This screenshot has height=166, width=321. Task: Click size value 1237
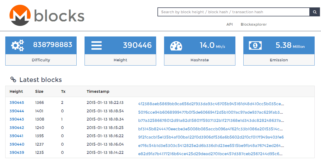click(40, 144)
